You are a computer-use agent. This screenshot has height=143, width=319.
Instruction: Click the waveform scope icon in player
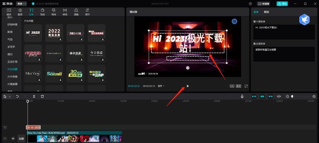pos(232,86)
